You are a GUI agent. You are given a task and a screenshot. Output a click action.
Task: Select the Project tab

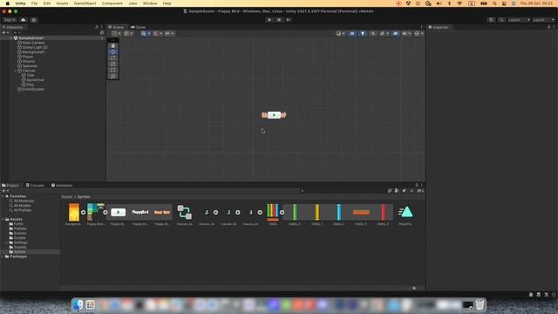[x=10, y=185]
